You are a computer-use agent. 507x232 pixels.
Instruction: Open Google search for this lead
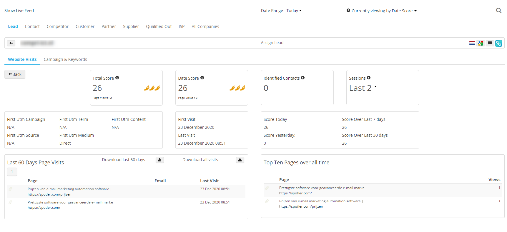coord(481,43)
